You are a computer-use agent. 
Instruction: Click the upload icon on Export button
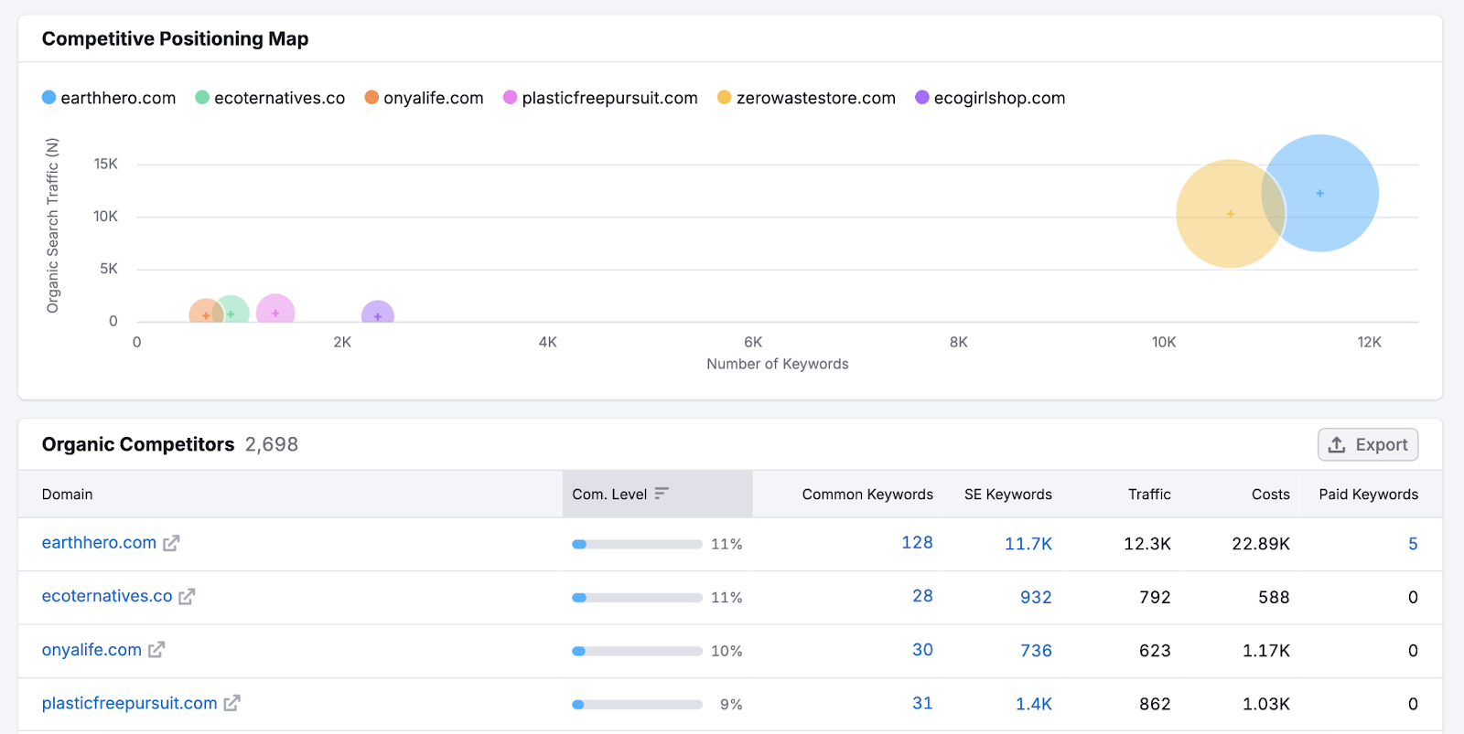pos(1337,445)
